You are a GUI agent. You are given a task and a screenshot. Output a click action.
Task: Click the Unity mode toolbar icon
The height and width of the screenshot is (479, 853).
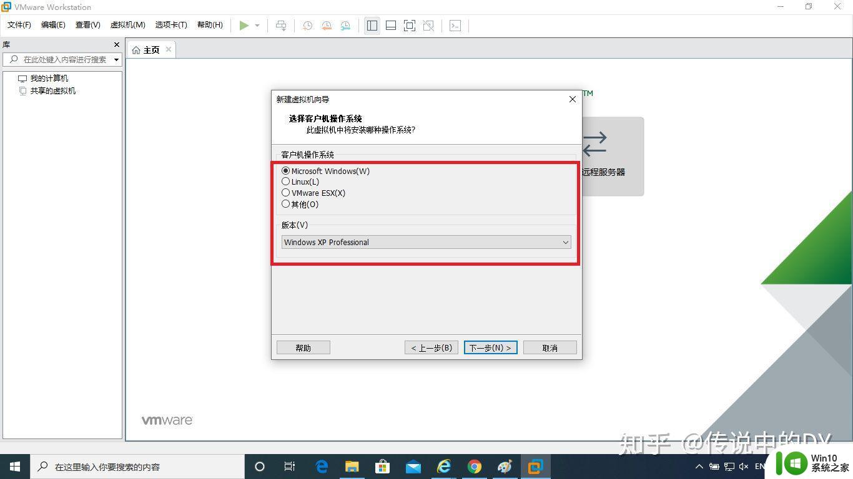tap(428, 26)
